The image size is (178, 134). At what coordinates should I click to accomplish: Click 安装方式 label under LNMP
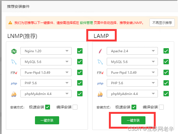point(17,107)
